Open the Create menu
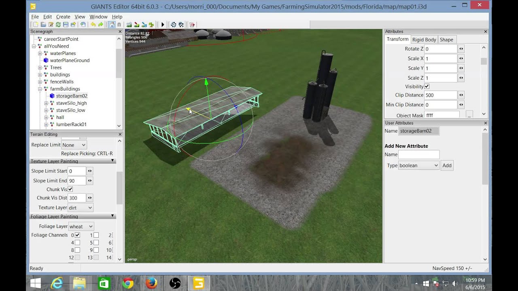The height and width of the screenshot is (291, 518). point(63,17)
